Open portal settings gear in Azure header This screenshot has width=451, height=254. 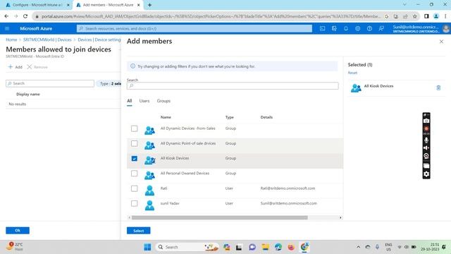tap(357, 28)
